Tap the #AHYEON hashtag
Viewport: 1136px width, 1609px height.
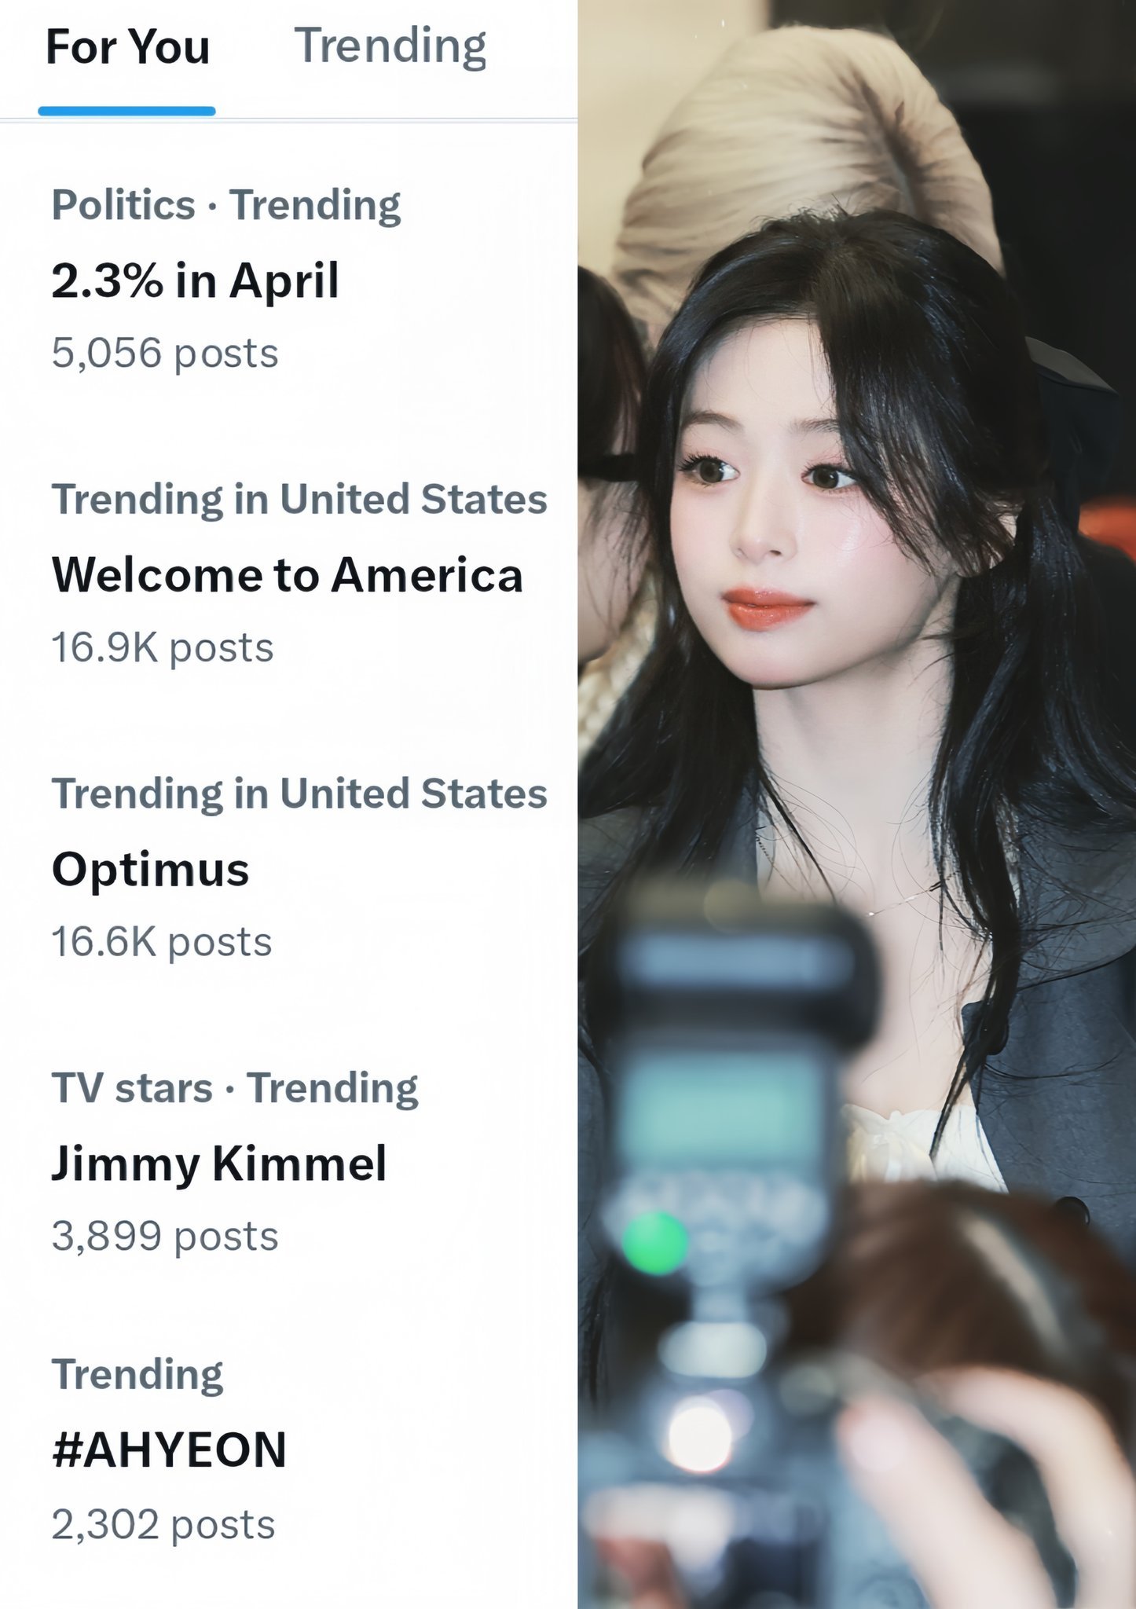170,1450
